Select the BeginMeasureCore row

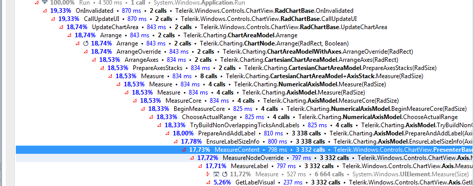(245, 109)
